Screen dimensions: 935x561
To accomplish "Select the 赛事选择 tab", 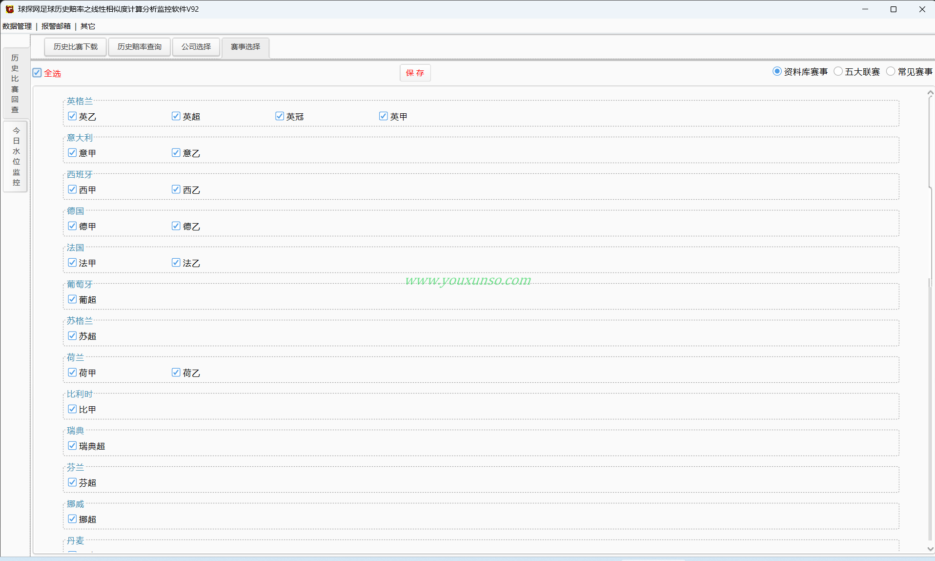I will 245,47.
